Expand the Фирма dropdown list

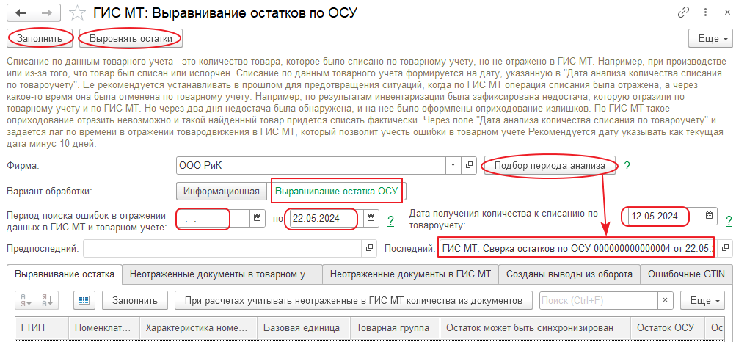[x=453, y=166]
